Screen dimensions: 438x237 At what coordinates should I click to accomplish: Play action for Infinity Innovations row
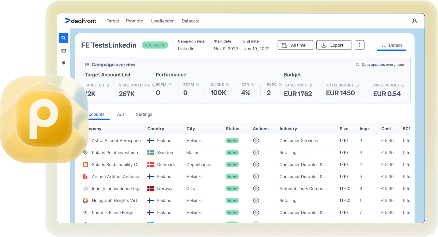pyautogui.click(x=256, y=188)
